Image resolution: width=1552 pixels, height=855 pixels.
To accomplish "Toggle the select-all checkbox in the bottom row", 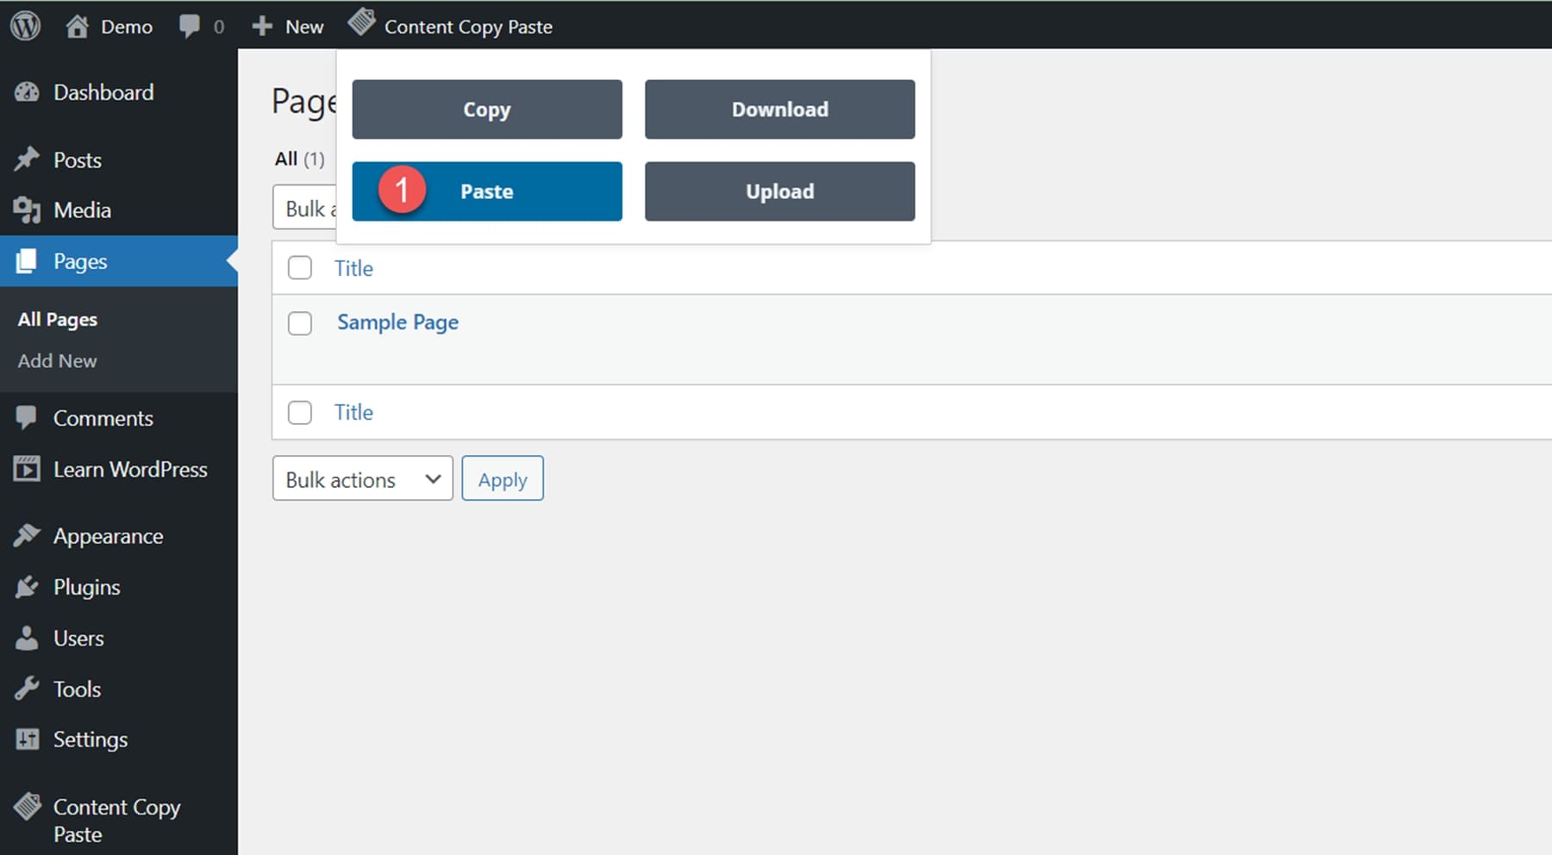I will pyautogui.click(x=299, y=412).
